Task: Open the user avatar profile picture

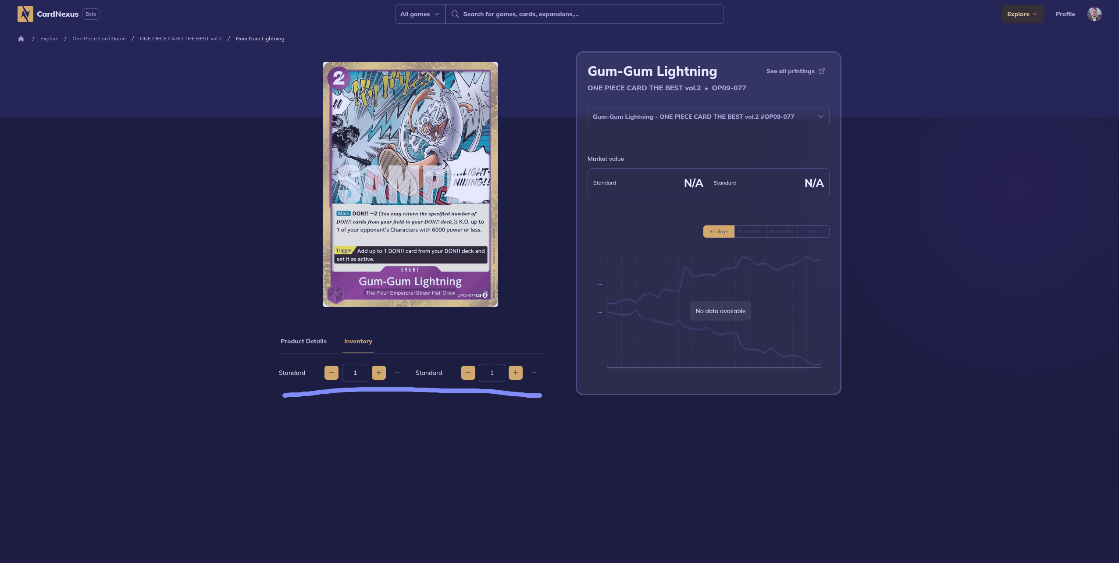Action: 1094,14
